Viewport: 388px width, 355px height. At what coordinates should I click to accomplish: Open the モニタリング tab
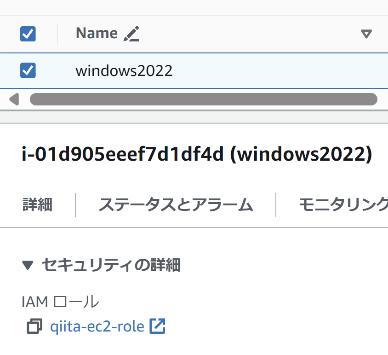coord(344,205)
